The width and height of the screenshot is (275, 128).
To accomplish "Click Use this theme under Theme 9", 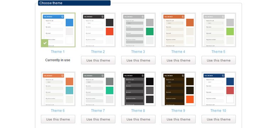I will click(179, 119).
